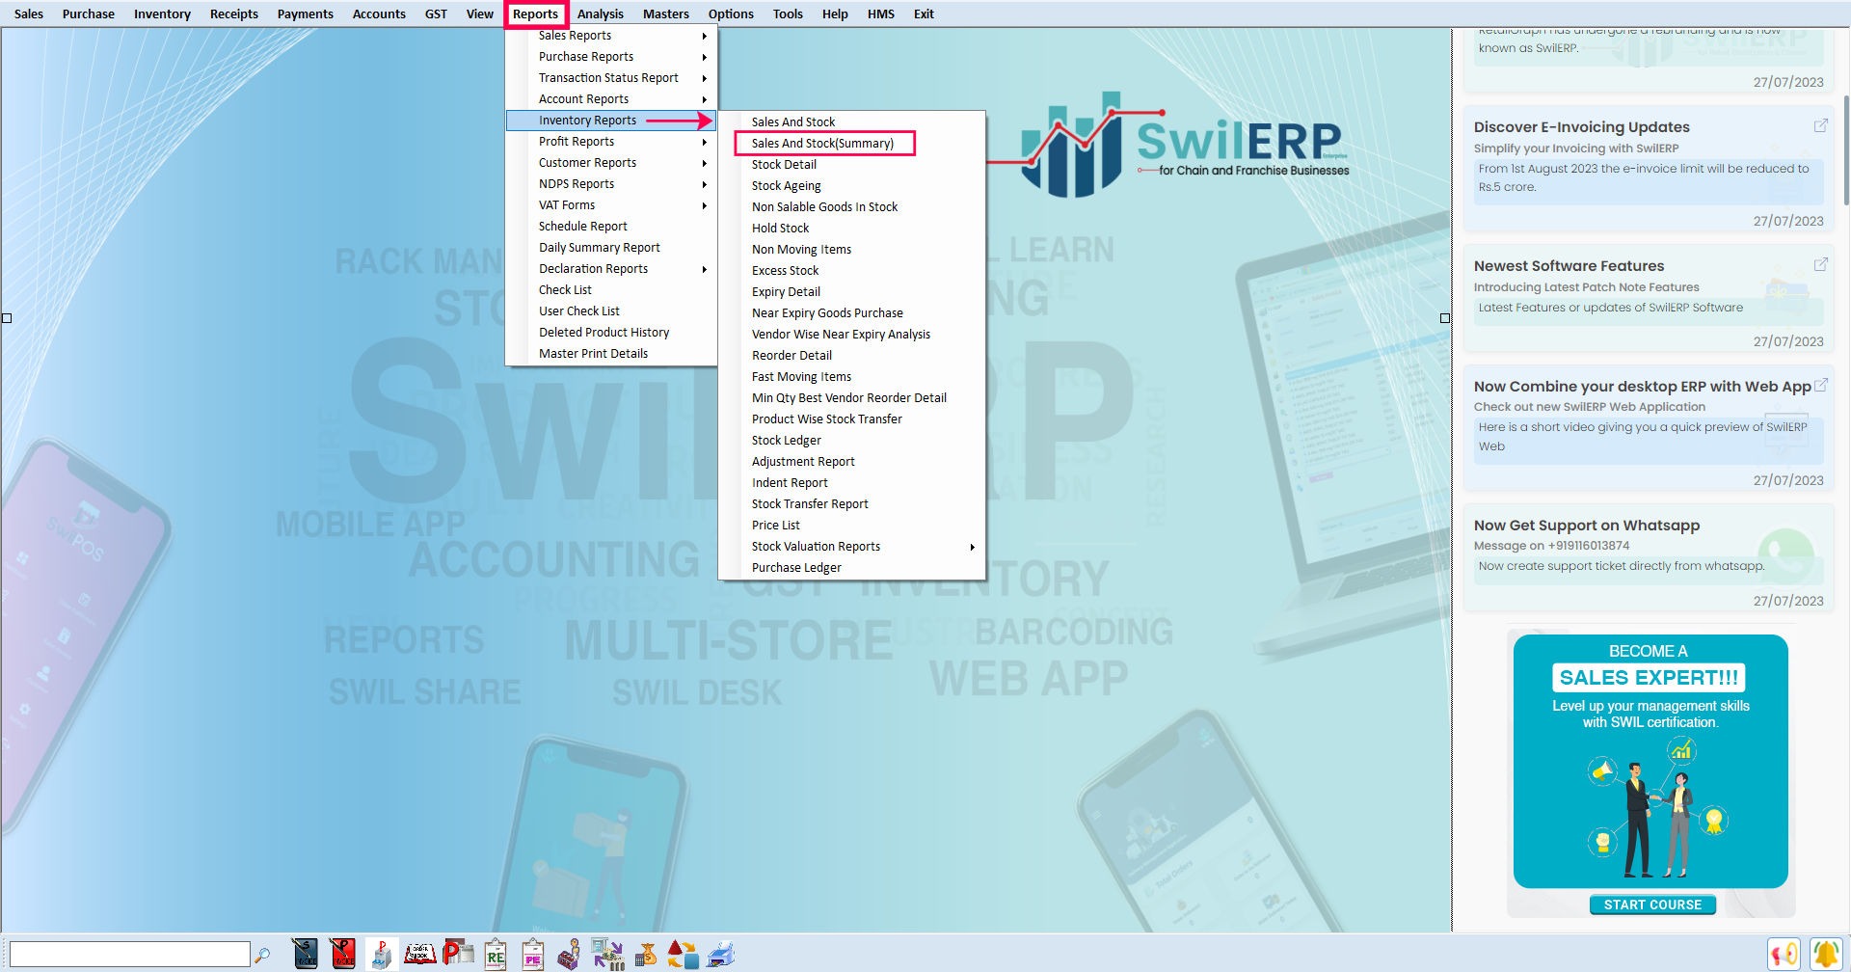This screenshot has width=1851, height=972.
Task: Expand the Stock Valuation Reports submenu
Action: pos(852,547)
